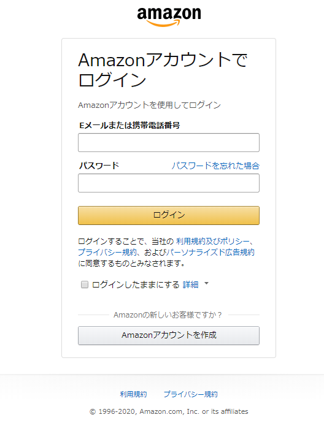Click the Amazonアカウントを作成 button

tap(169, 335)
